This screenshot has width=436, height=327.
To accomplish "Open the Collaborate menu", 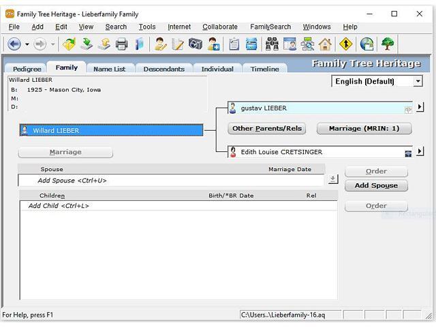I will pyautogui.click(x=220, y=27).
